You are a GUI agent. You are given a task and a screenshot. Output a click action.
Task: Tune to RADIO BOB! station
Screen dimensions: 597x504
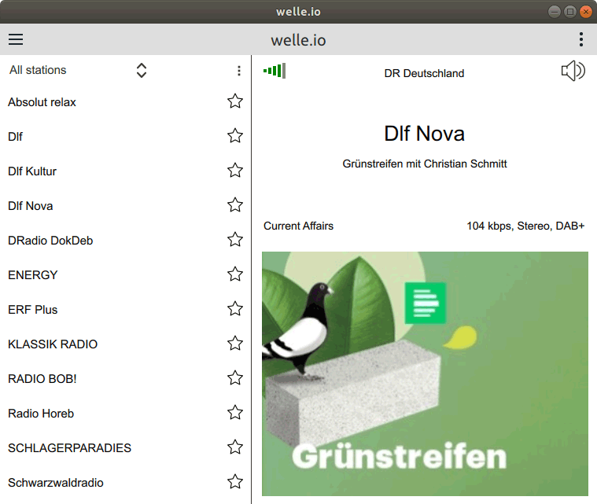click(x=42, y=379)
